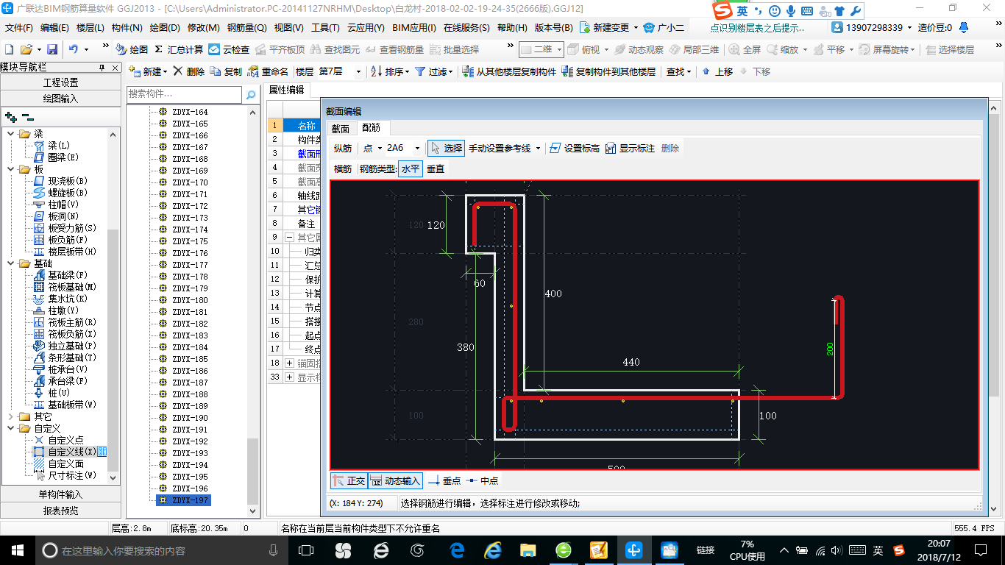The image size is (1005, 565).
Task: Open a file via the folder icon
Action: point(26,49)
